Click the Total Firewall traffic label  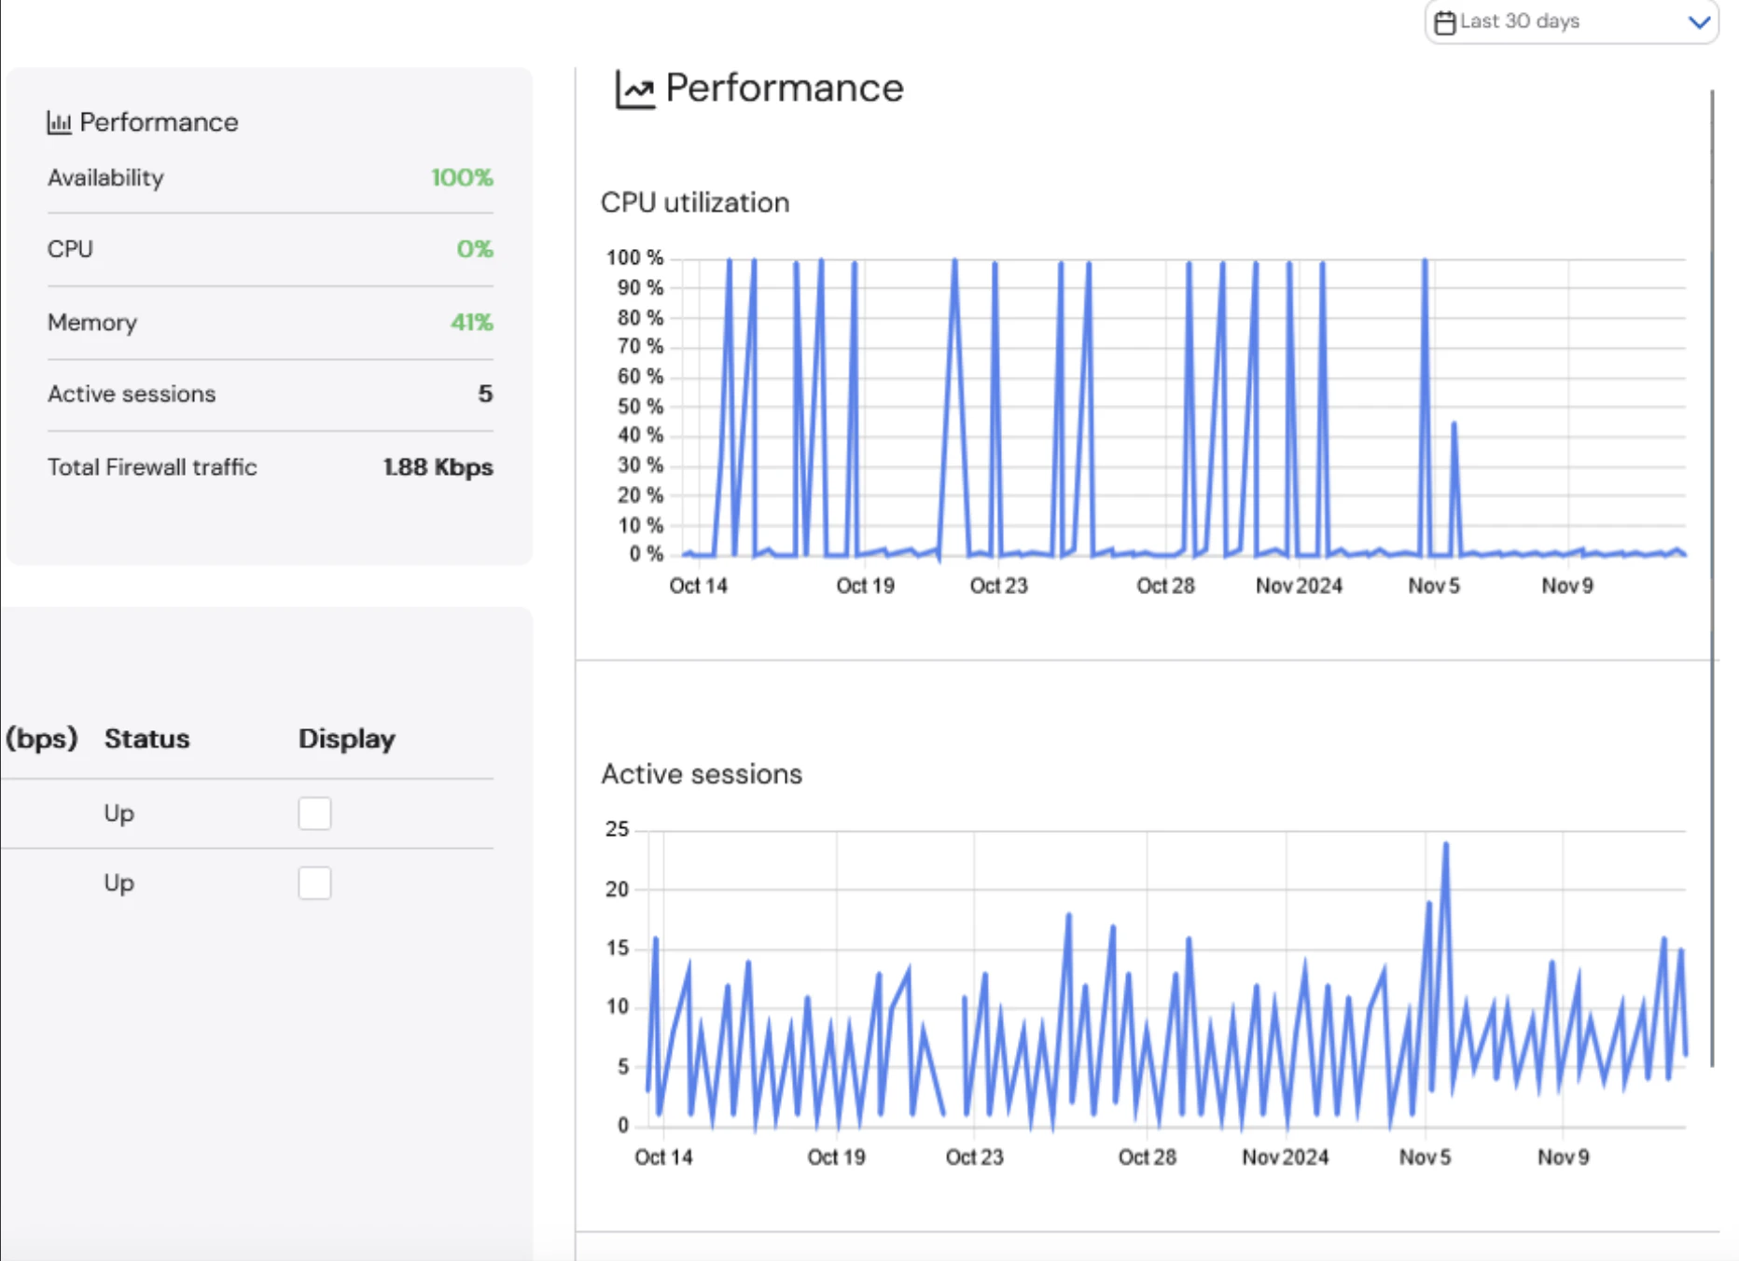pyautogui.click(x=152, y=467)
